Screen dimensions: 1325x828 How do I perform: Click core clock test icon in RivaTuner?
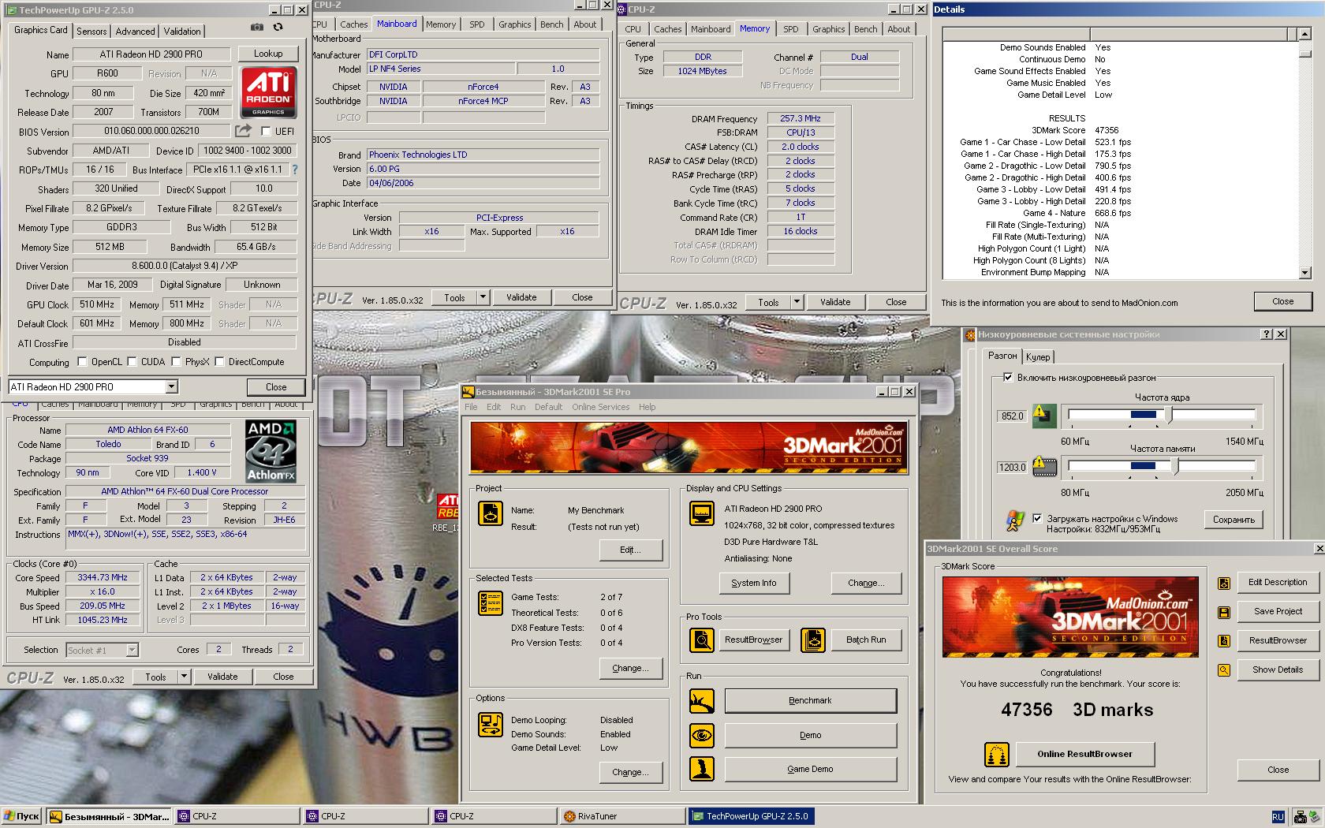click(x=1044, y=415)
